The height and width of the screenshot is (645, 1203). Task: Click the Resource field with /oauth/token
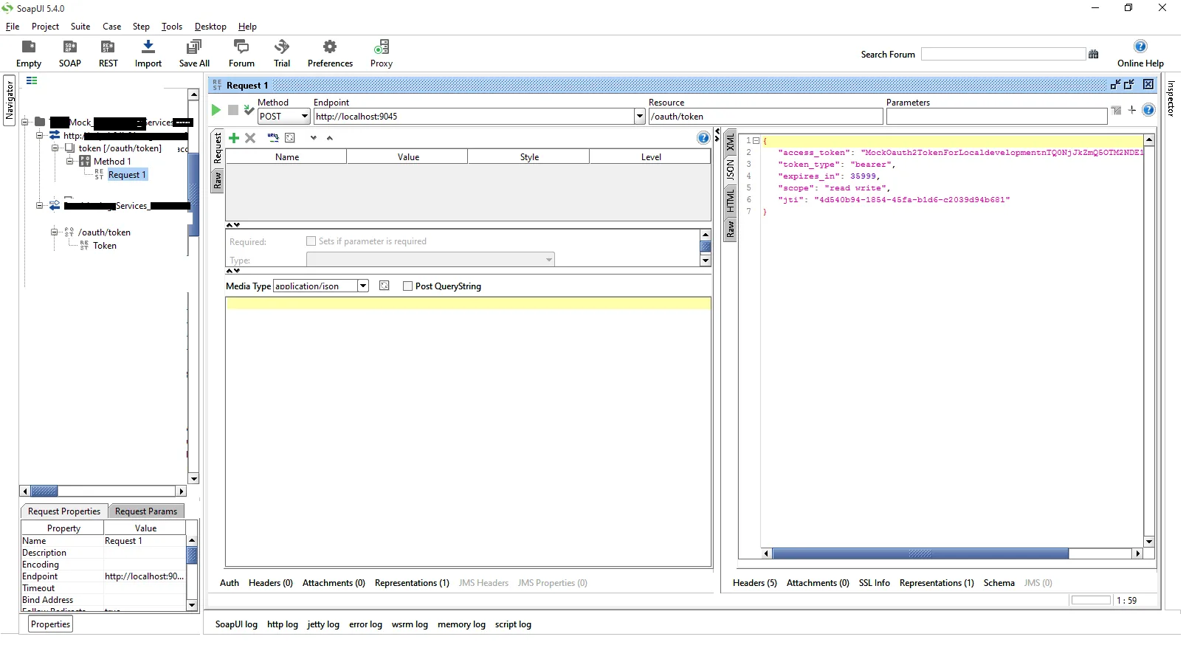pyautogui.click(x=765, y=117)
